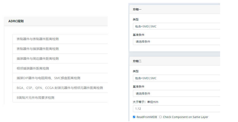The height and width of the screenshot is (122, 238).
Task: Toggle Check Component on Same Layer checkbox
Action: 160,117
